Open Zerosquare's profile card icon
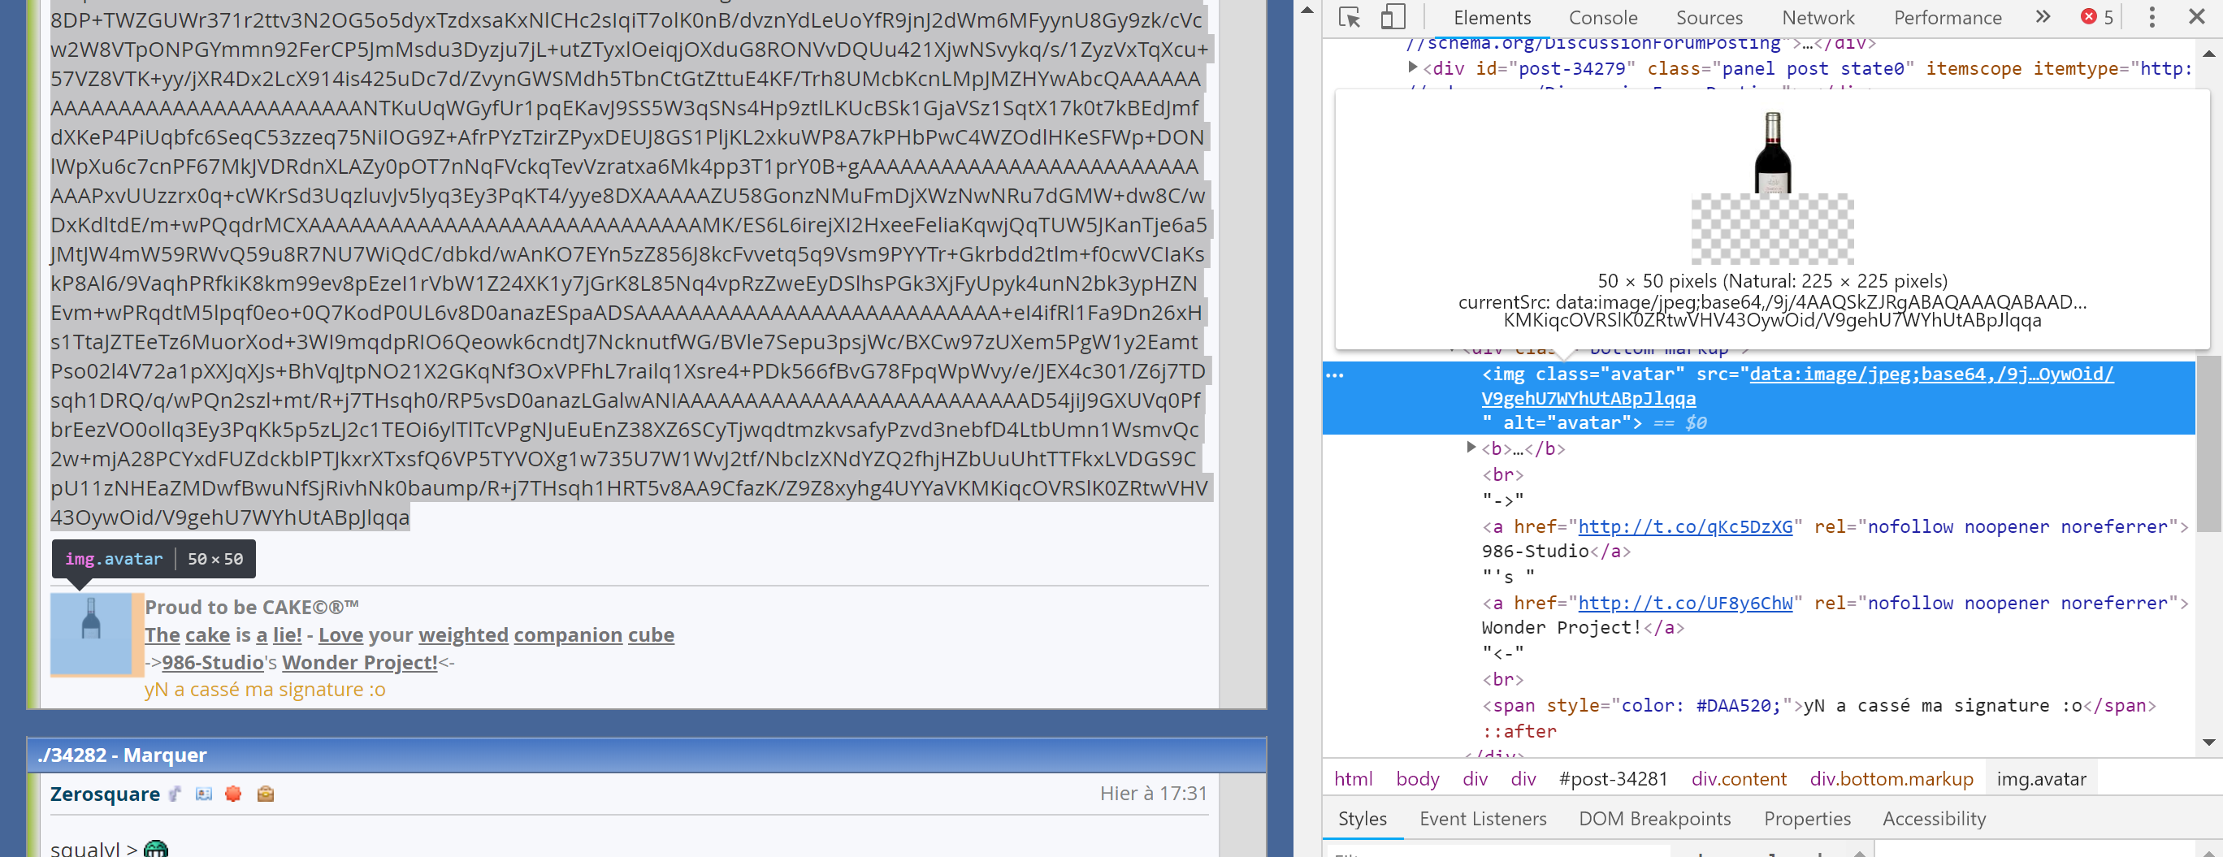2223x857 pixels. (x=204, y=794)
